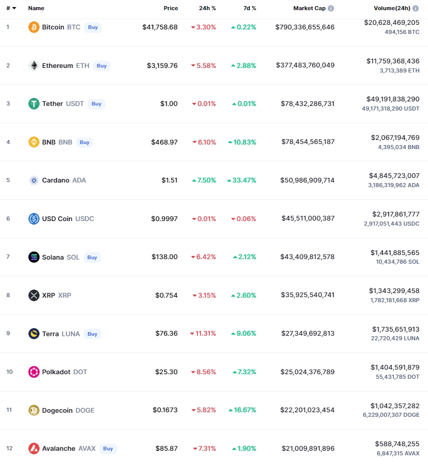Click the Avalanche red logo icon
This screenshot has width=428, height=467.
[x=33, y=448]
